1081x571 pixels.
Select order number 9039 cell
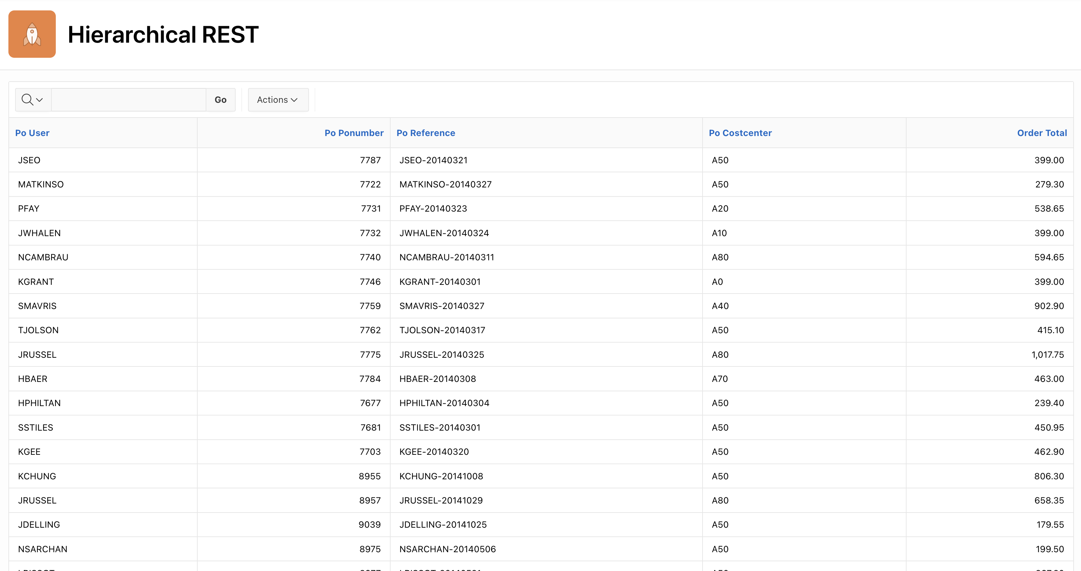(x=369, y=525)
